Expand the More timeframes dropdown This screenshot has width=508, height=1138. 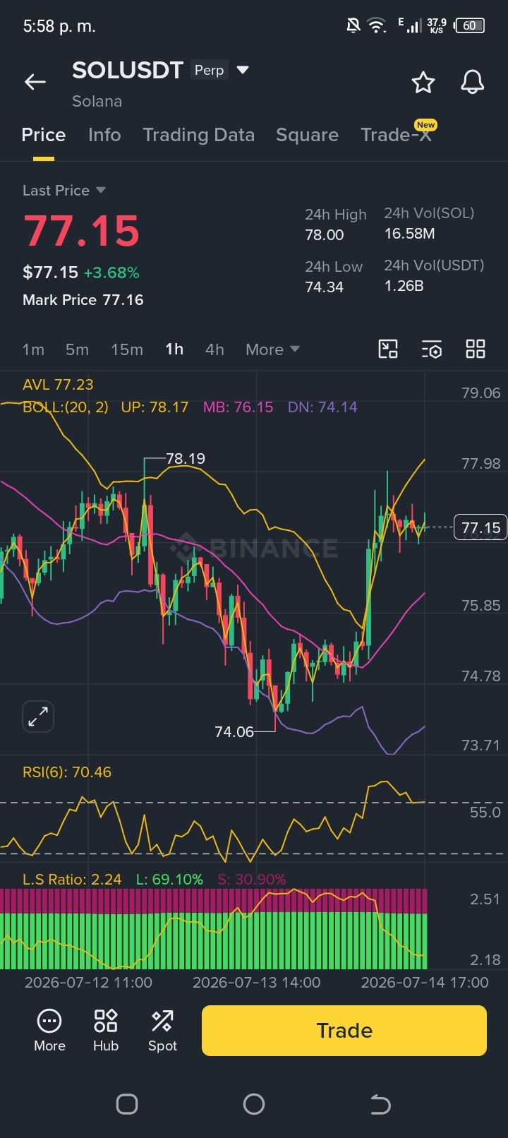(x=272, y=349)
